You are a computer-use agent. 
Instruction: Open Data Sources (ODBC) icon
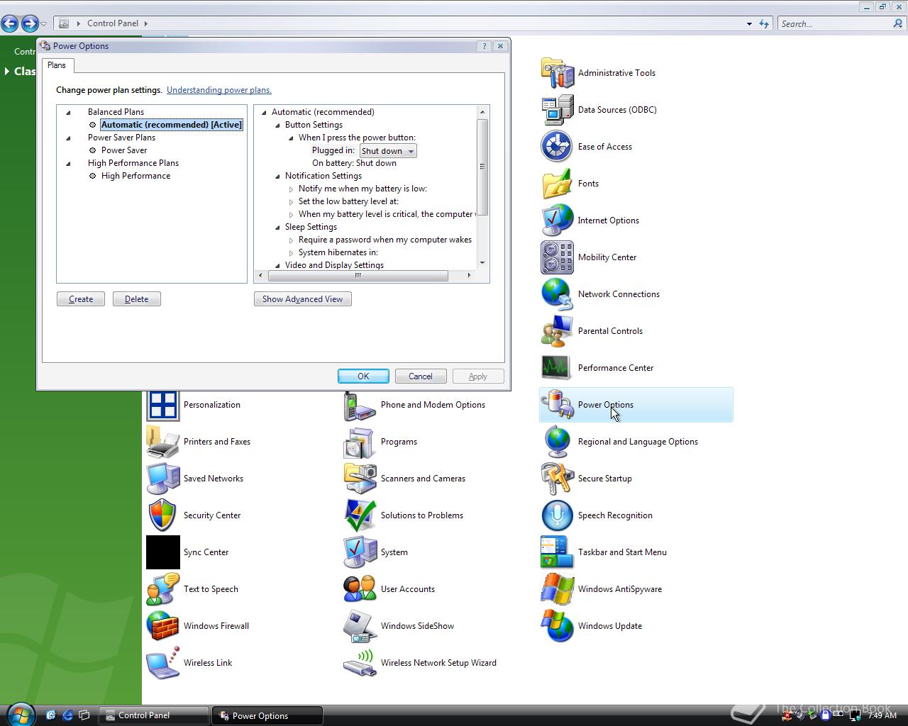[x=557, y=110]
